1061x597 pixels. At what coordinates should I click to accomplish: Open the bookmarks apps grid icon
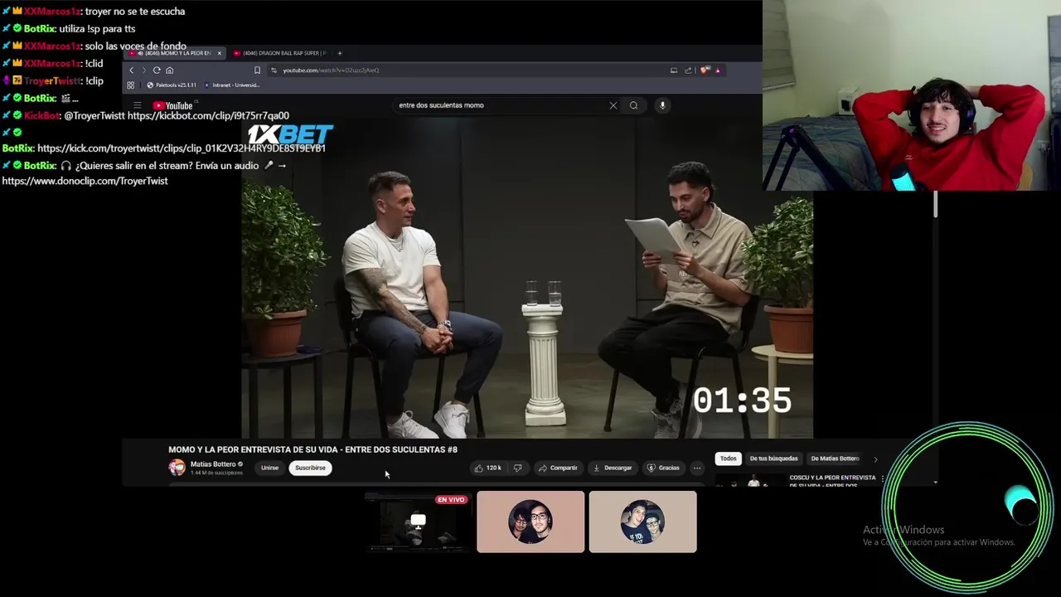(130, 85)
